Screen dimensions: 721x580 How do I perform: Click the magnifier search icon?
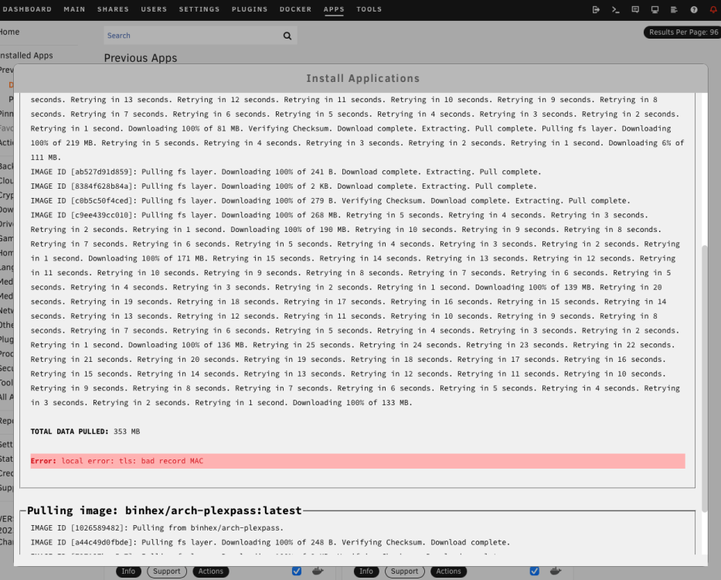(287, 36)
